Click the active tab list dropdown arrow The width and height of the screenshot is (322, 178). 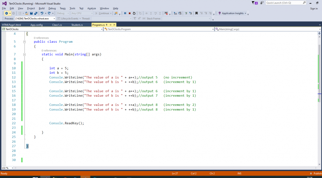[x=320, y=25]
